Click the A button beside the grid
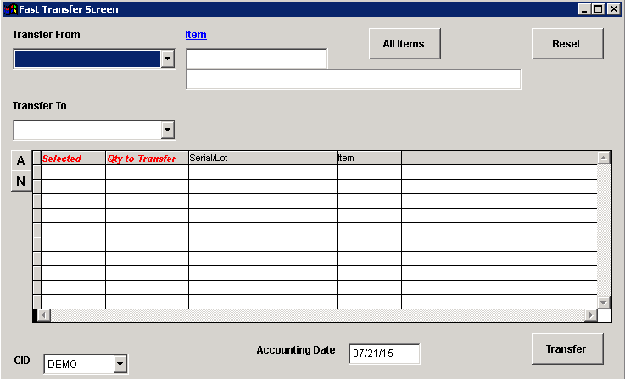Screen dimensions: 625x379 pos(21,160)
